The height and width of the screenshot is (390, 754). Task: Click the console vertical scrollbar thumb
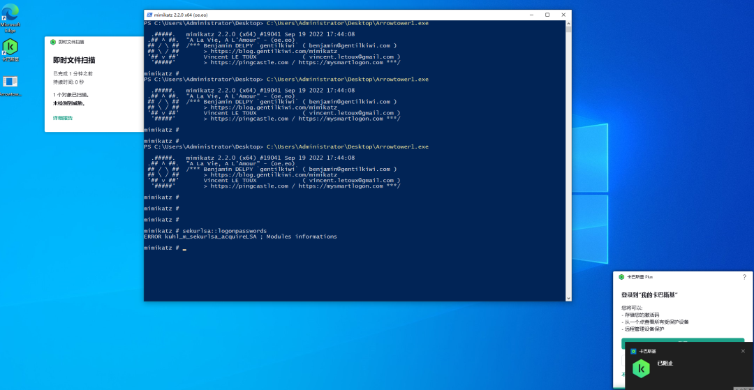(568, 29)
